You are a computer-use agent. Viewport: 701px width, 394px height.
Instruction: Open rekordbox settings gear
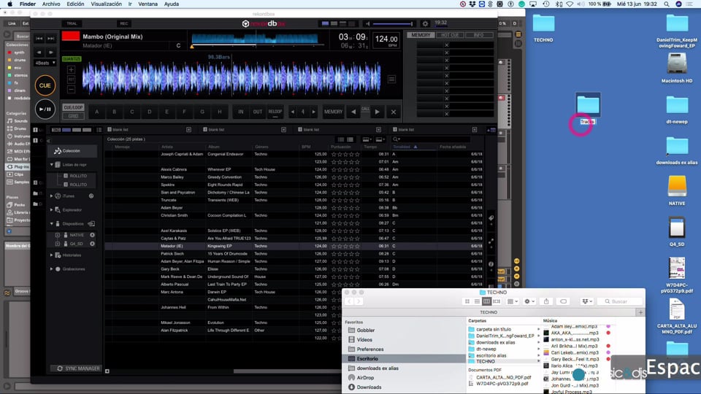(425, 23)
